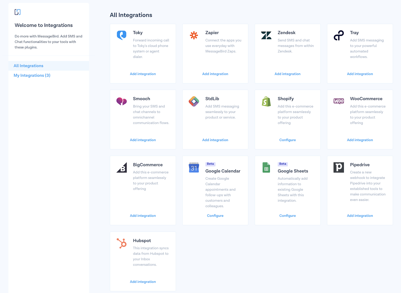This screenshot has width=401, height=293.
Task: Click the Hubspot Inbox conversations description
Action: click(x=151, y=256)
